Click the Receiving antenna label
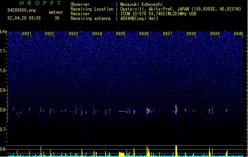 91,18
